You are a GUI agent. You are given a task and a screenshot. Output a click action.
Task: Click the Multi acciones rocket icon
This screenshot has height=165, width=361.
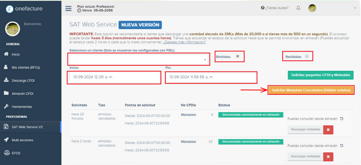click(x=6, y=140)
